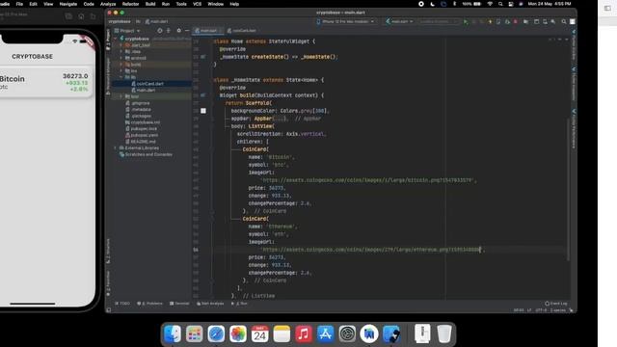Open the Problems tool window tab

[x=149, y=304]
